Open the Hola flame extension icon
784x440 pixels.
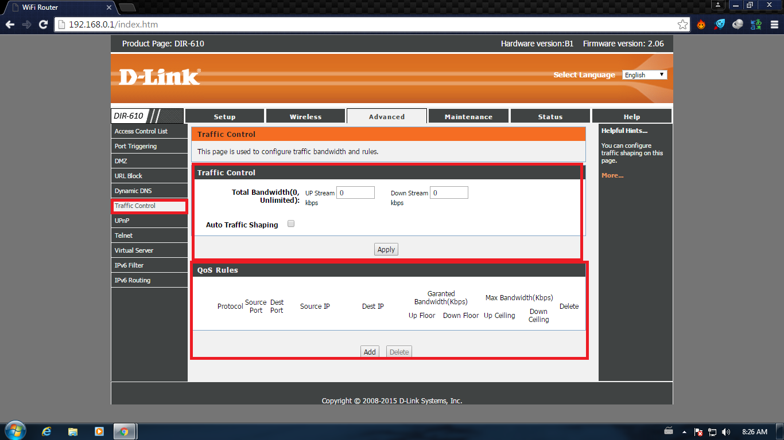701,25
